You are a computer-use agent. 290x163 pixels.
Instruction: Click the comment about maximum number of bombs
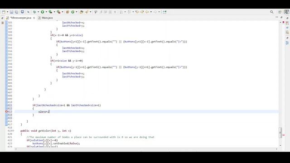(91, 137)
